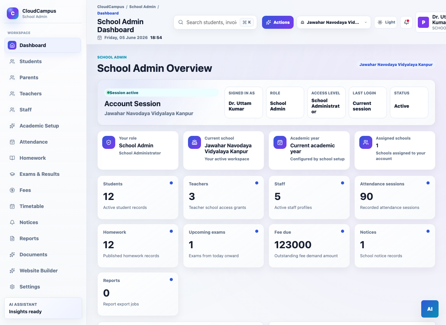Click the Academic Setup sparkle icon
Screen dimensions: 446x325
coord(12,126)
